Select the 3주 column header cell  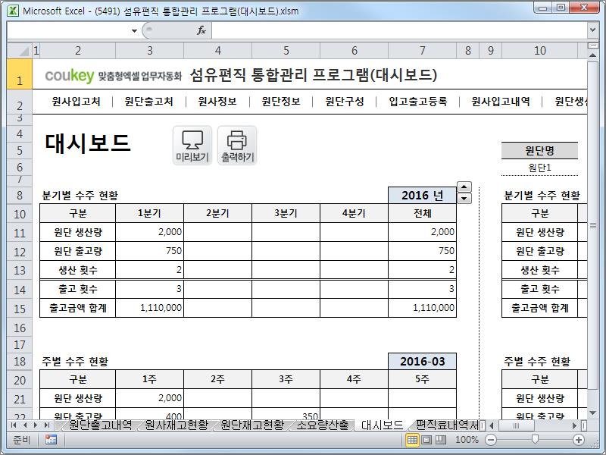point(286,379)
